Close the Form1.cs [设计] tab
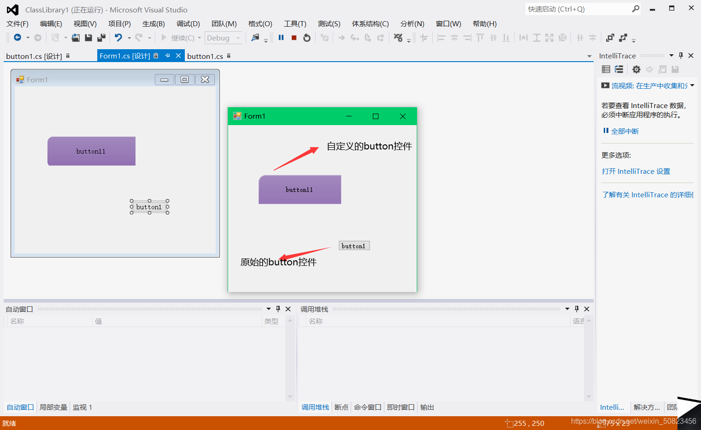This screenshot has height=430, width=701. click(x=178, y=56)
